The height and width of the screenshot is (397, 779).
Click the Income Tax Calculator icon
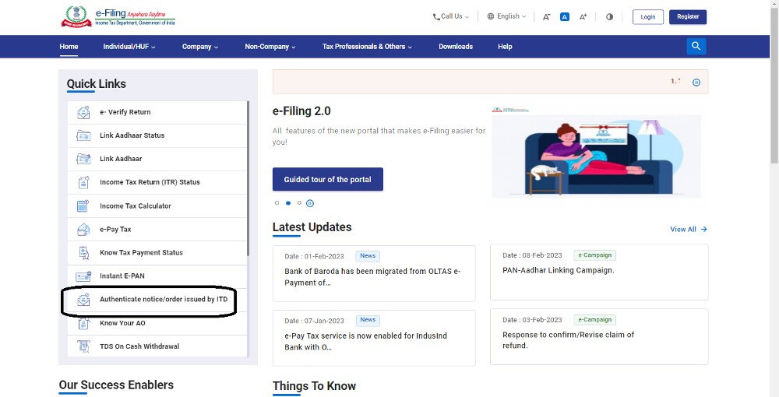[83, 206]
